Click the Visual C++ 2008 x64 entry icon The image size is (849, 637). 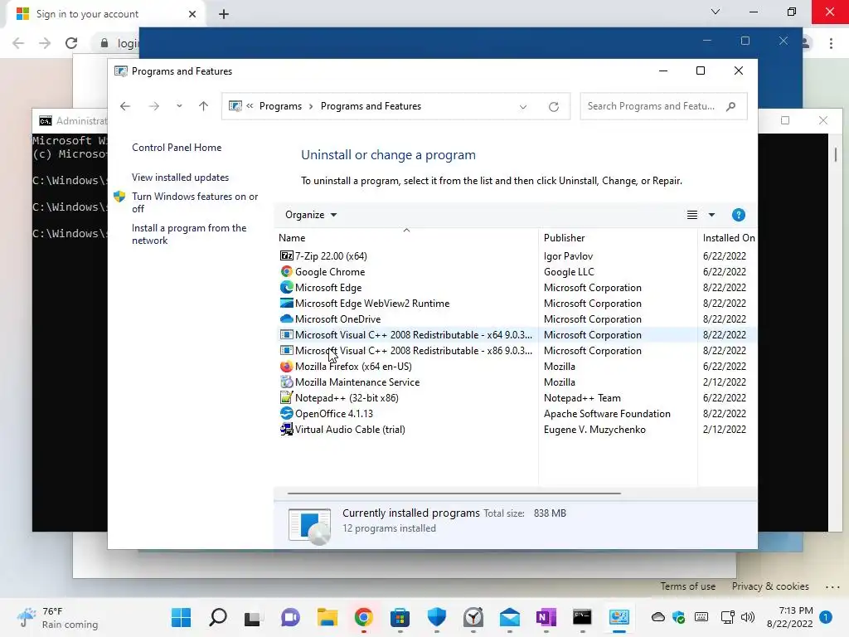[x=286, y=334]
